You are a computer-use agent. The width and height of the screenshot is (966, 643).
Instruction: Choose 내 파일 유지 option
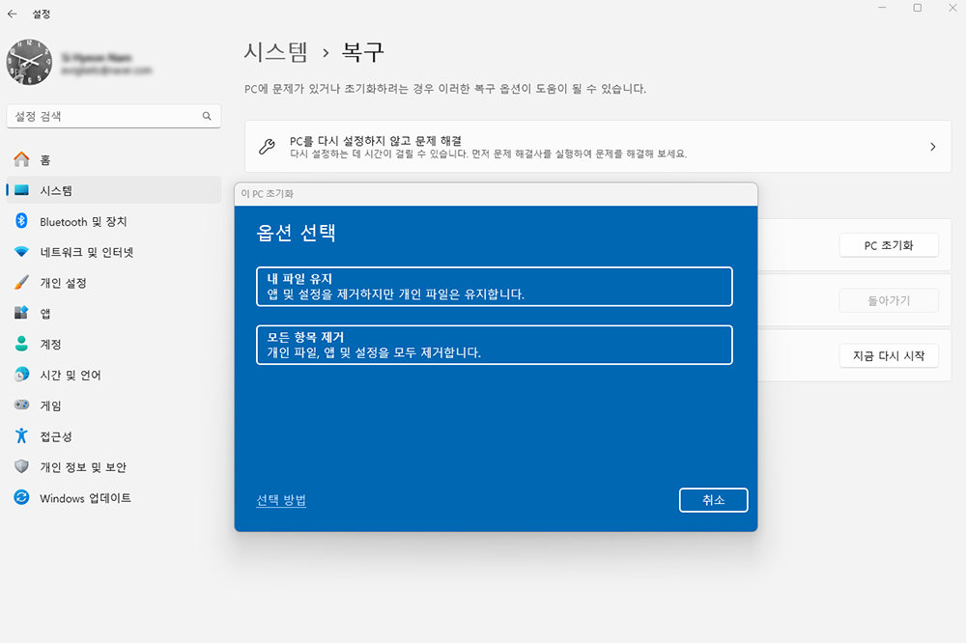tap(494, 287)
